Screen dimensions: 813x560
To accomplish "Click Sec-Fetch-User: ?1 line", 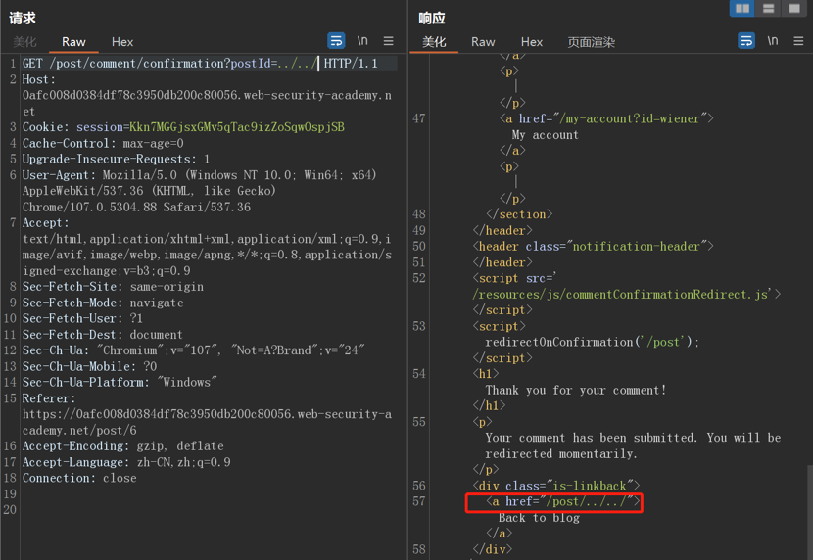I will (x=82, y=318).
